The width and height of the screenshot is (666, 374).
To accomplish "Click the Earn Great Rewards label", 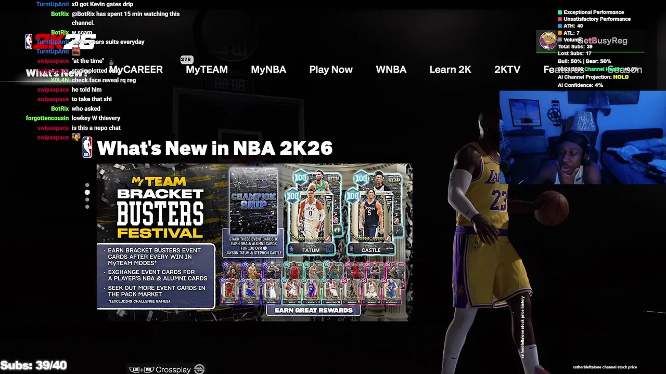I will click(313, 310).
